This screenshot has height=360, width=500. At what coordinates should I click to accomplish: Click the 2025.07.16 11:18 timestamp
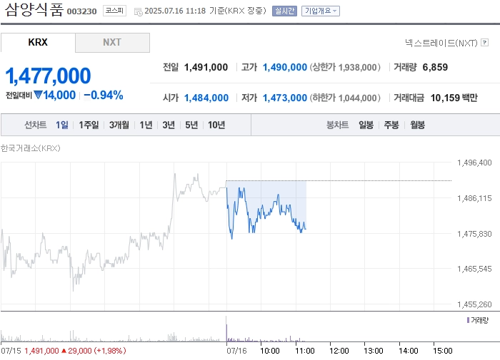point(175,11)
